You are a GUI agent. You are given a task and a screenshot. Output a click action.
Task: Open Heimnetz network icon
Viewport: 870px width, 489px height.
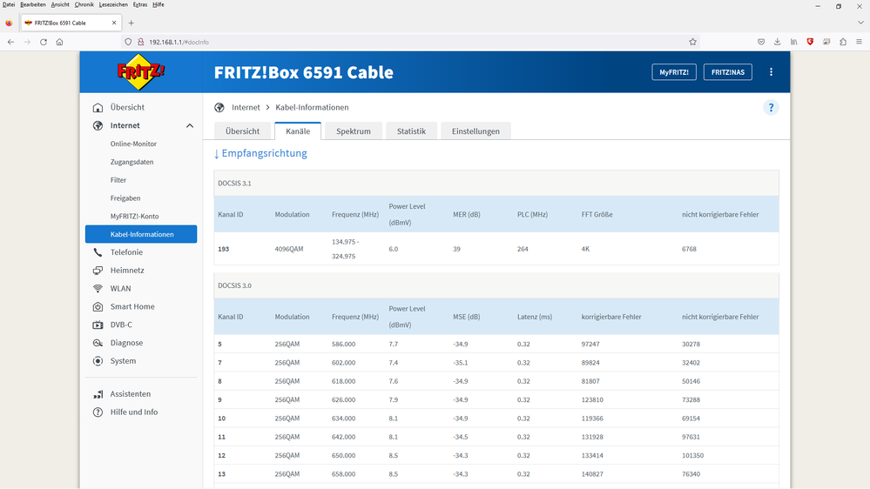(98, 271)
